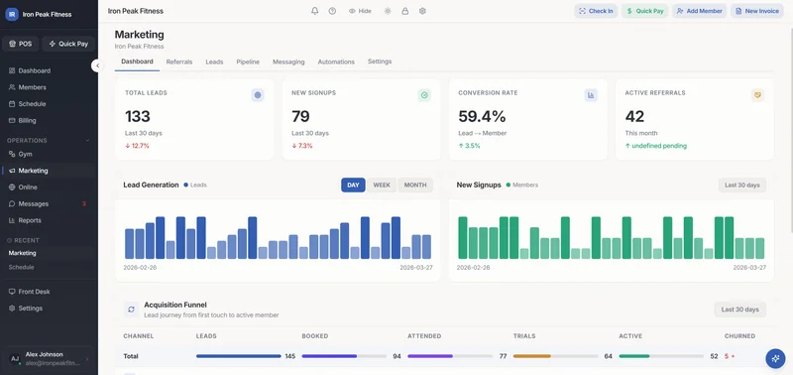Collapse the sidebar with chevron arrow
Viewport: 793px width, 375px height.
pyautogui.click(x=97, y=65)
